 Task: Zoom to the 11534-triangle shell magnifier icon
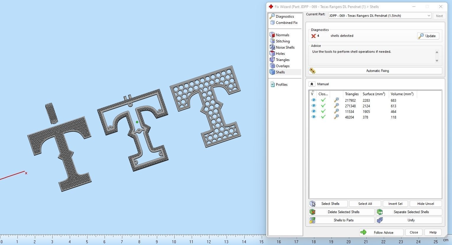click(x=336, y=111)
